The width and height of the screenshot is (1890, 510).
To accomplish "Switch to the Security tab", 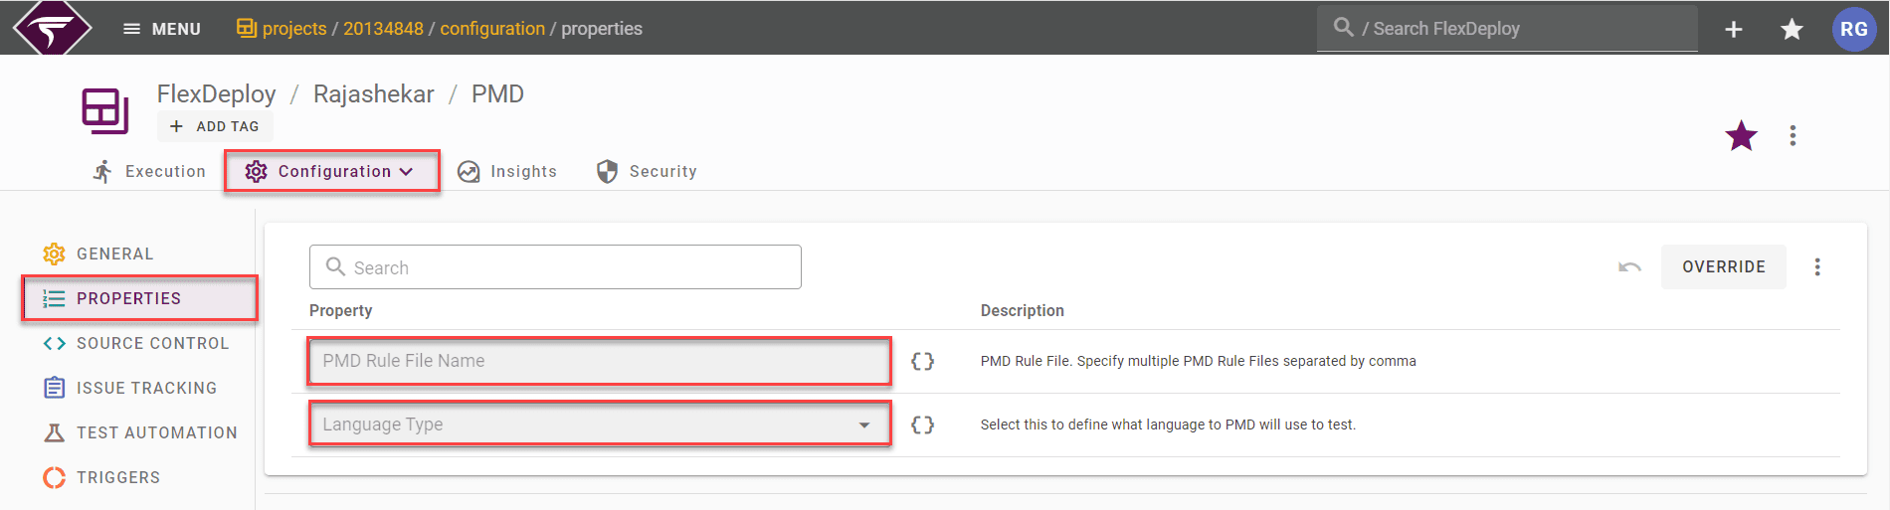I will (x=647, y=171).
